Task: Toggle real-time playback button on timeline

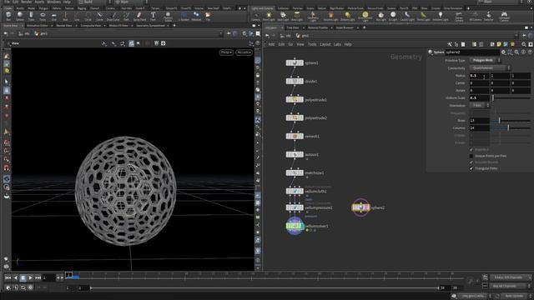Action: click(x=30, y=287)
